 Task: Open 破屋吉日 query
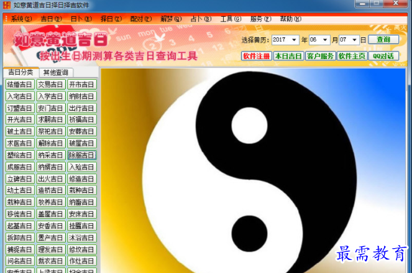tap(82, 143)
